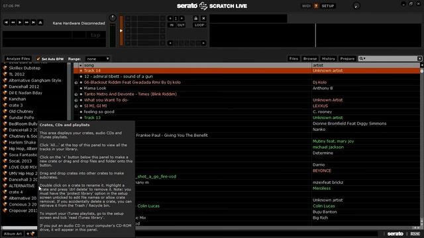424x238 pixels.
Task: Click the master volume knob near SETUP
Action: [x=356, y=6]
